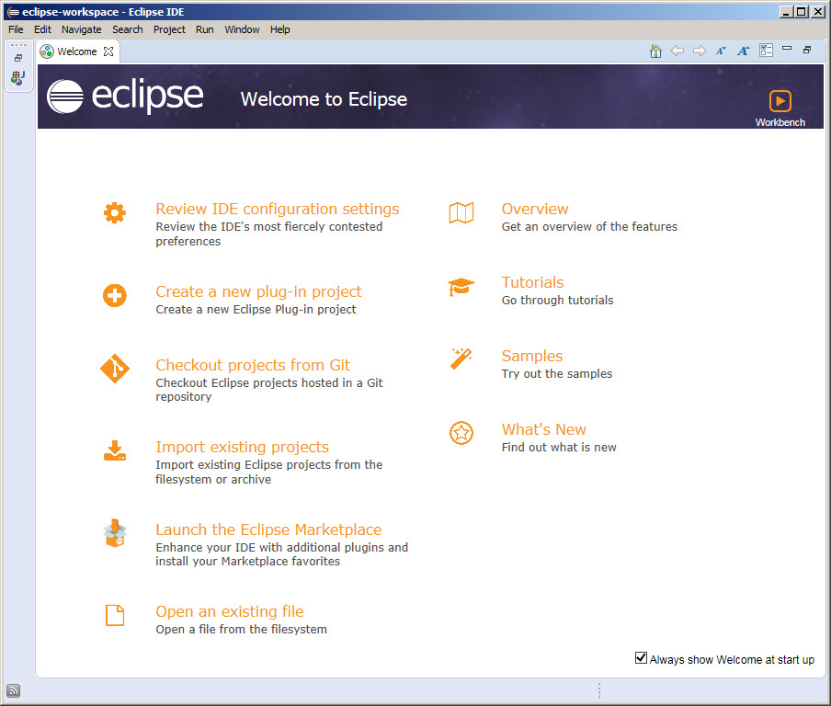Click the Reduce font size icon
The height and width of the screenshot is (706, 831).
[722, 51]
